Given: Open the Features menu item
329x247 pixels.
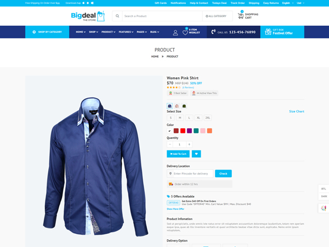Looking at the screenshot, I should (x=126, y=32).
